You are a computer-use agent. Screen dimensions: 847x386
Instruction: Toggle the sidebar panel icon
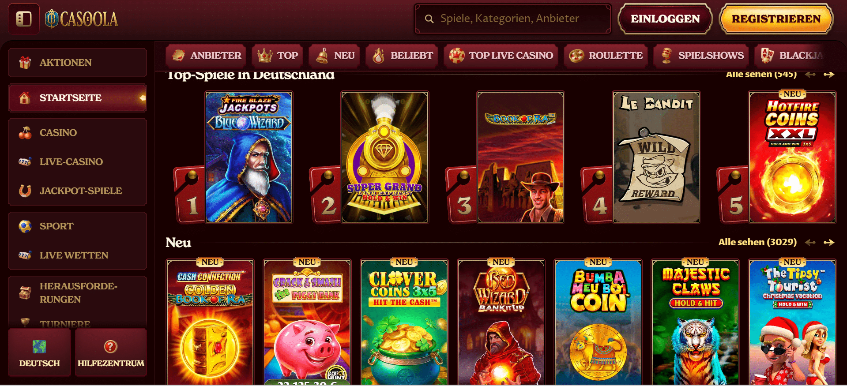click(24, 19)
